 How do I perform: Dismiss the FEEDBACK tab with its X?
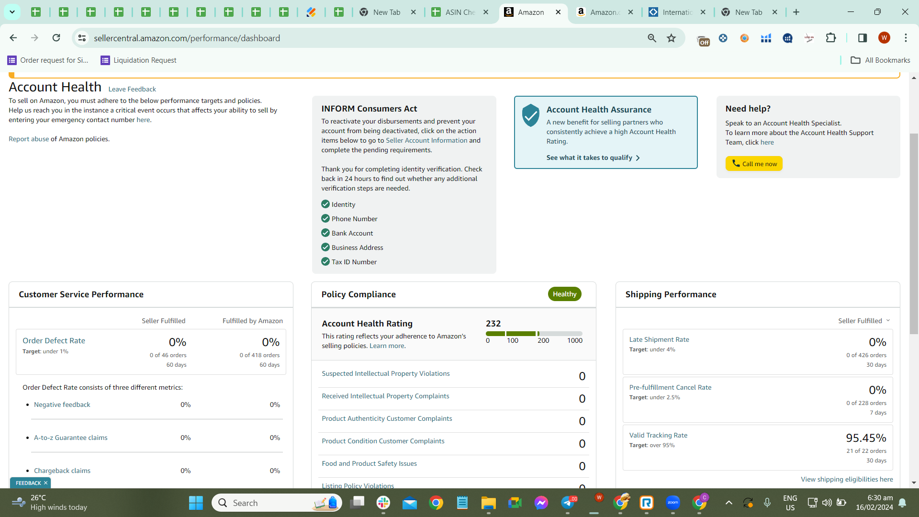46,483
